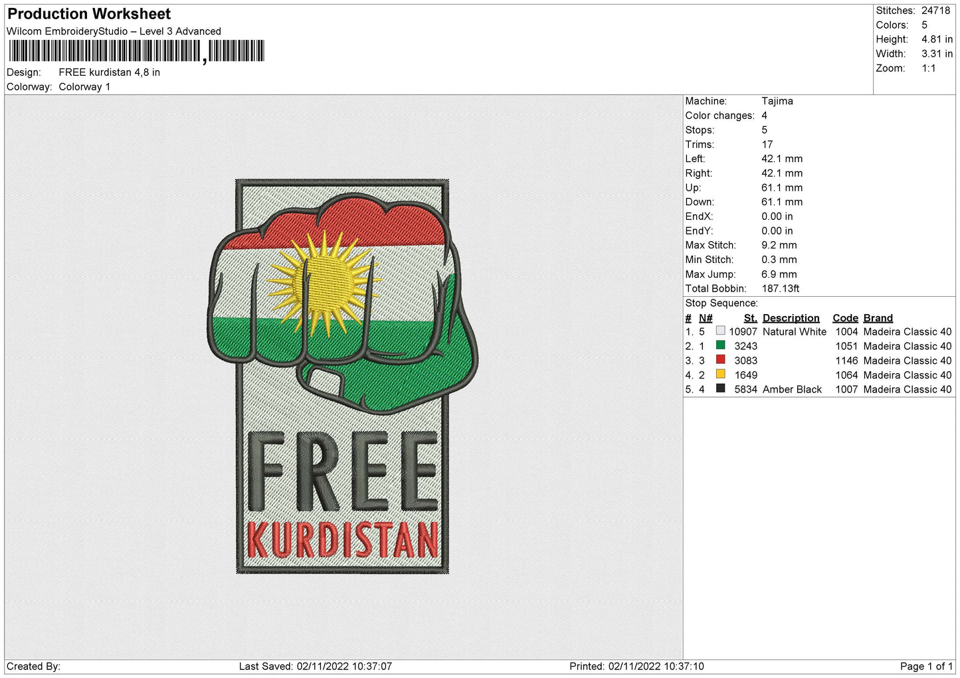Click the Width value '3.31 in'
960x678 pixels.
coord(937,54)
